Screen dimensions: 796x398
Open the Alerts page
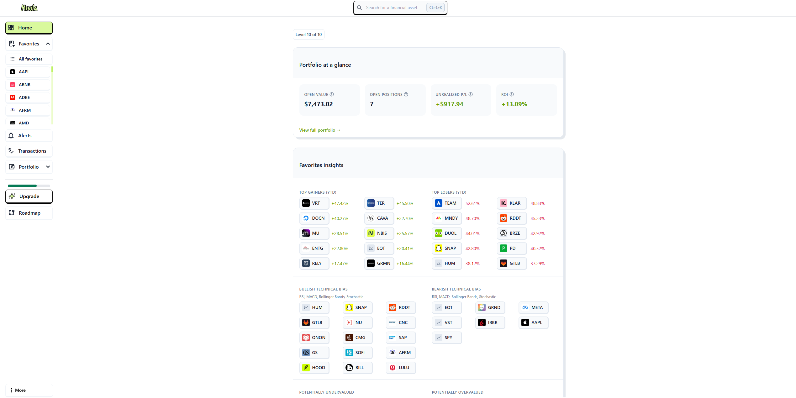tap(29, 135)
